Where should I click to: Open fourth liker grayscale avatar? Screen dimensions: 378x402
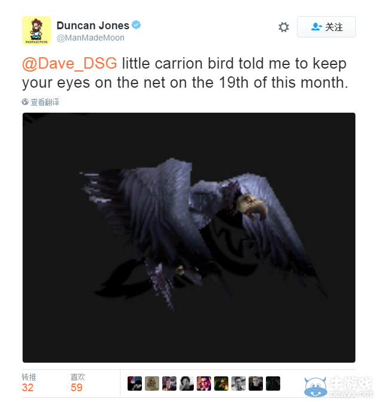(x=187, y=384)
